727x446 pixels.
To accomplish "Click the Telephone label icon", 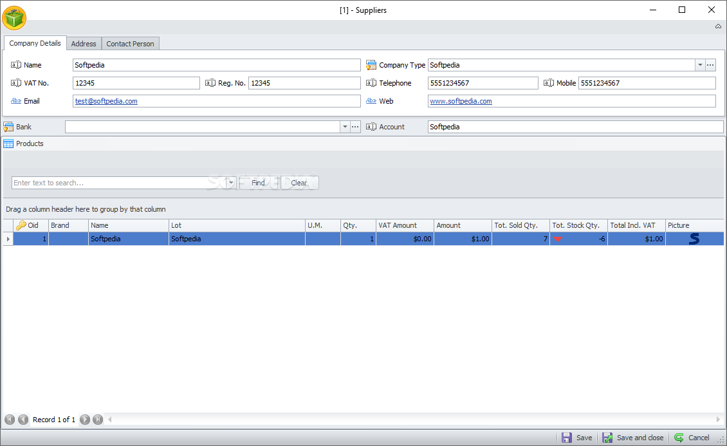I will click(x=371, y=83).
